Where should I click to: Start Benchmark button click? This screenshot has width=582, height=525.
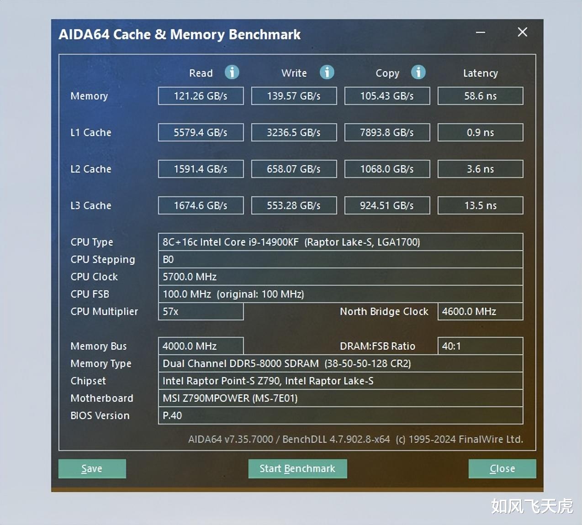pyautogui.click(x=297, y=469)
